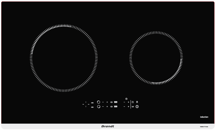Select the top row zone circle icon
Image resolution: width=215 pixels, height=130 pixels.
coord(99,102)
